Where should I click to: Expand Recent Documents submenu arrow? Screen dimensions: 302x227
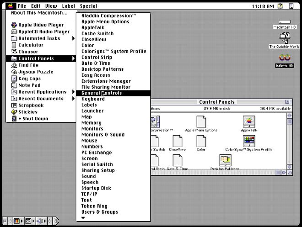click(73, 98)
